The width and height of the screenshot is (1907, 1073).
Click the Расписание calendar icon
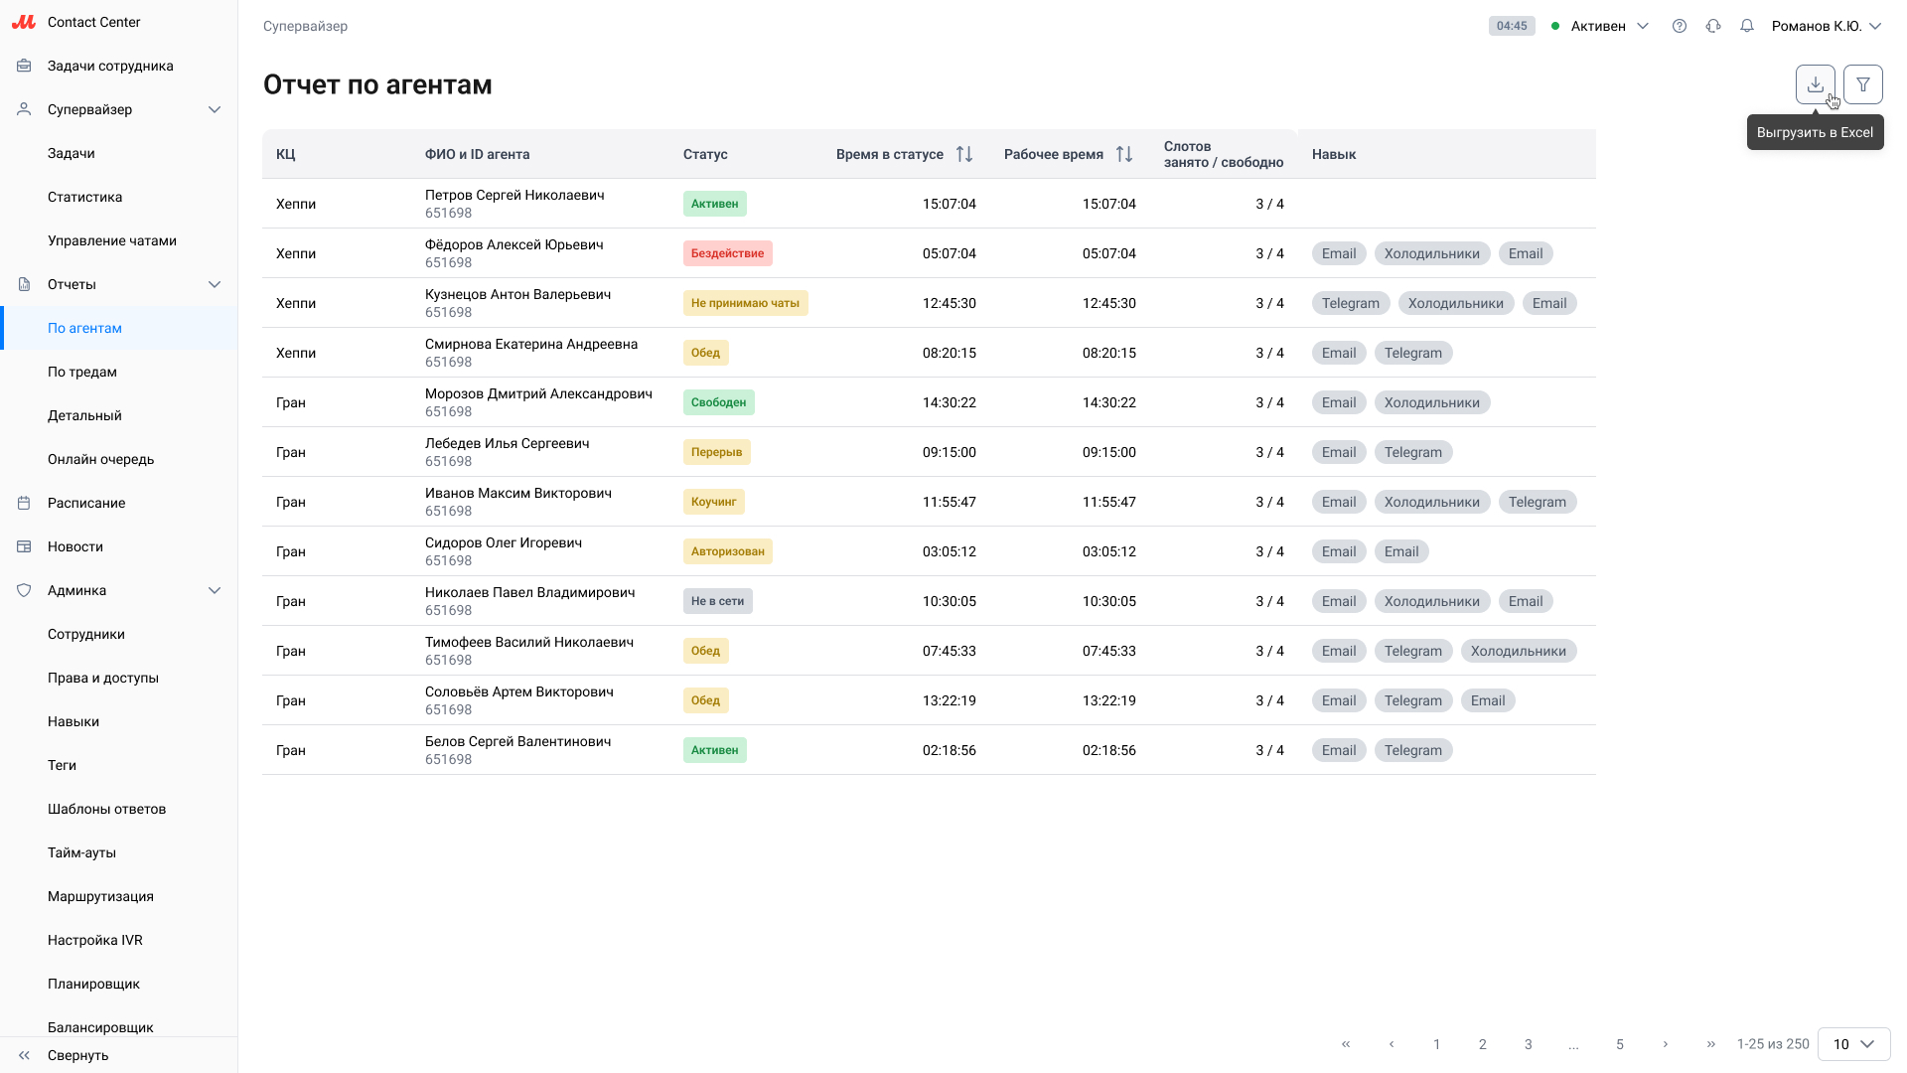tap(24, 503)
